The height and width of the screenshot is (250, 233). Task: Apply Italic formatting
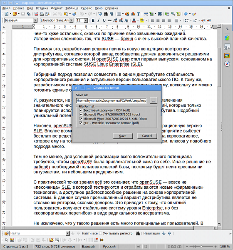tap(99, 20)
